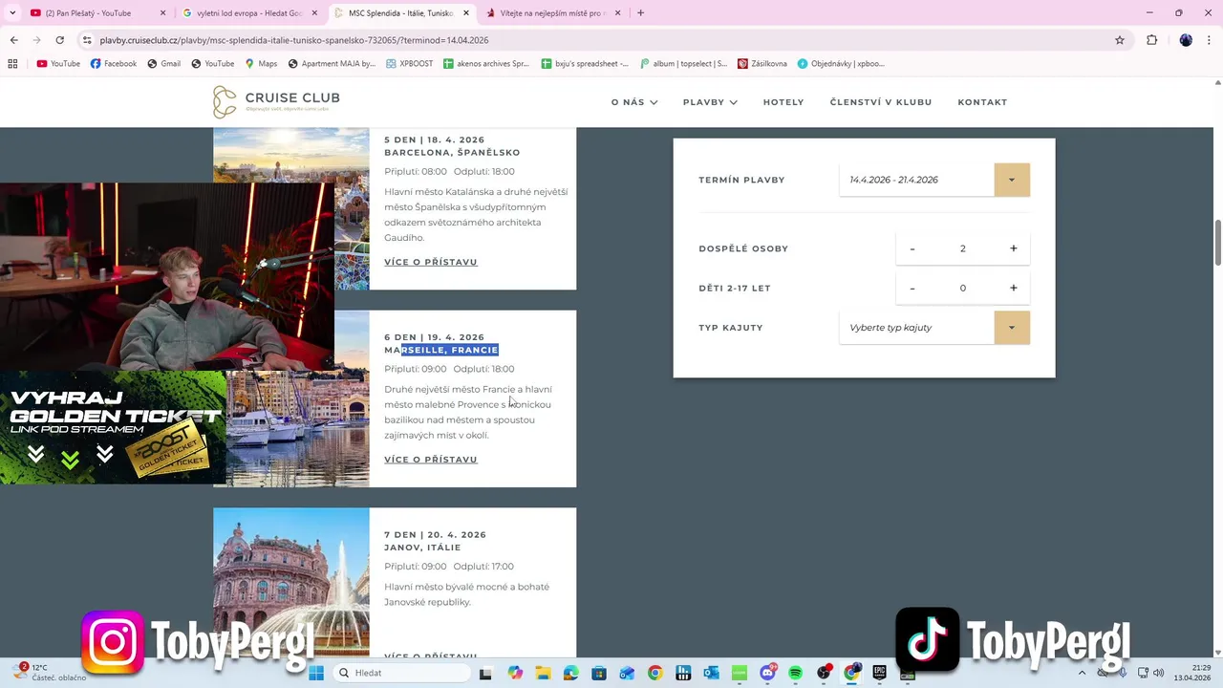Viewport: 1223px width, 688px height.
Task: Open the akenos archives bookmark
Action: pyautogui.click(x=485, y=64)
